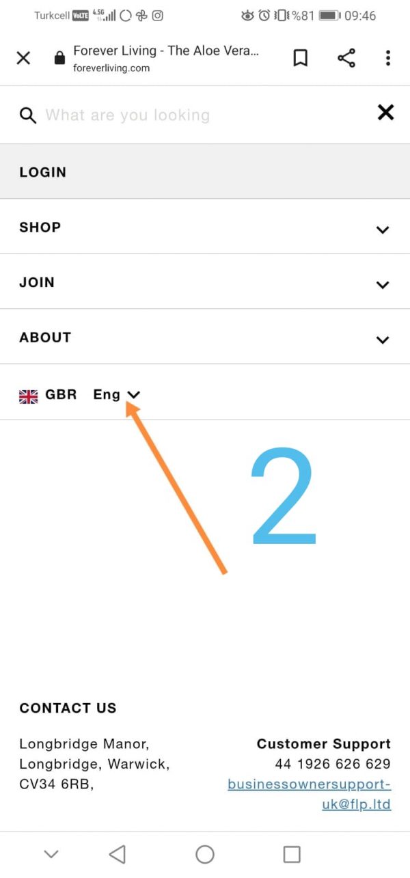Bookmark this page

coord(300,58)
